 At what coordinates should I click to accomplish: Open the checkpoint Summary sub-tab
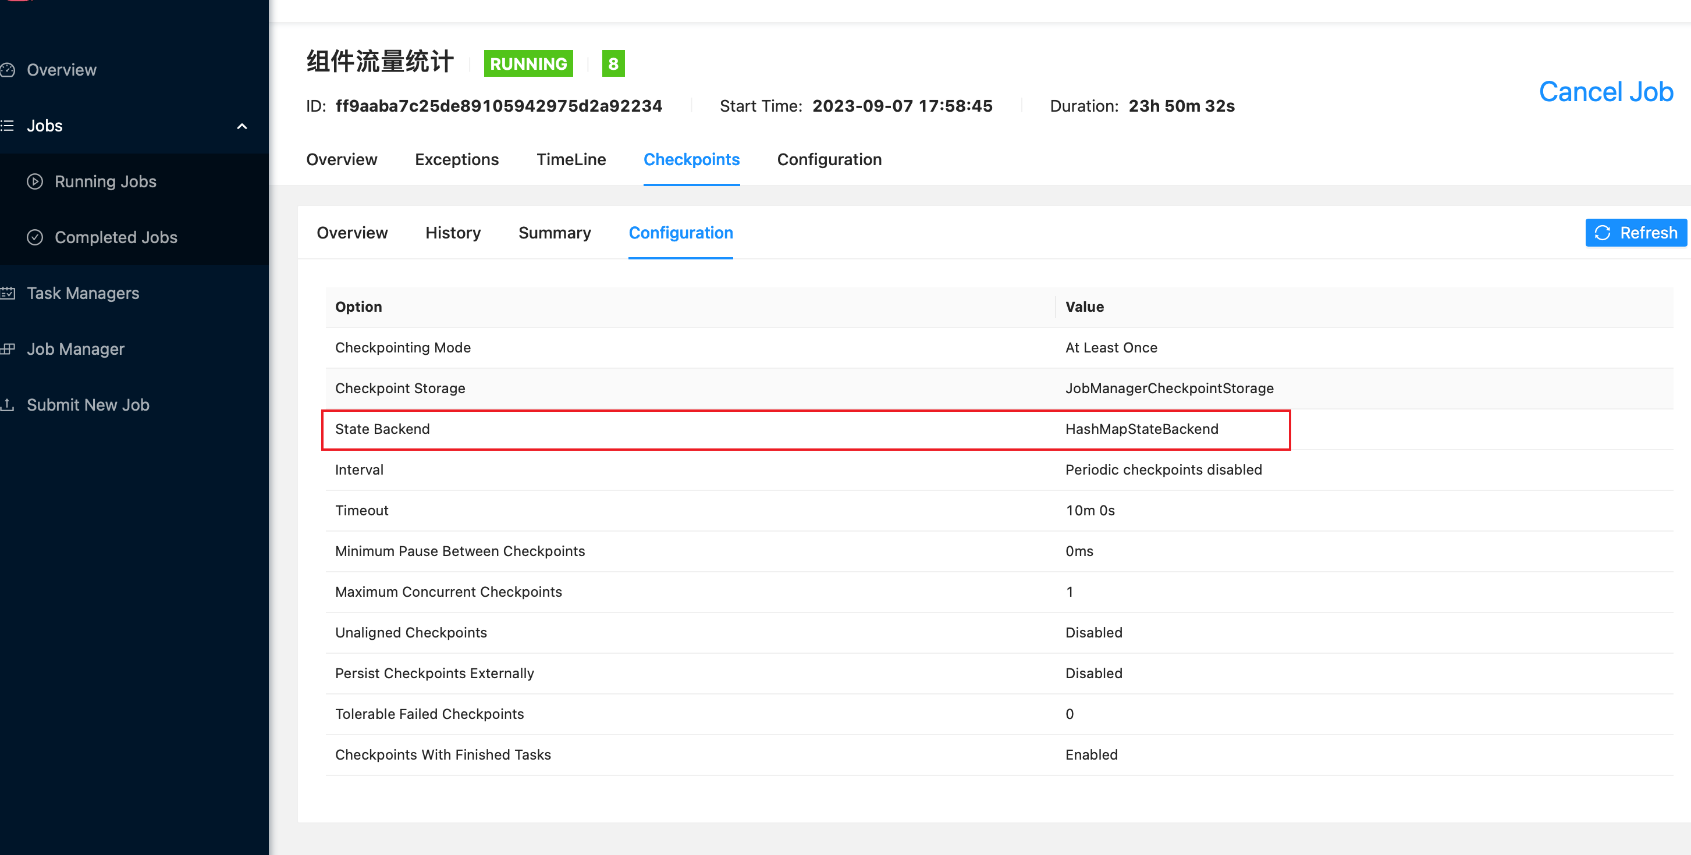(x=555, y=233)
